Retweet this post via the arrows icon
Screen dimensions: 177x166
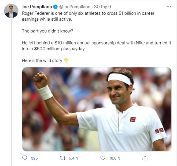(x=62, y=158)
